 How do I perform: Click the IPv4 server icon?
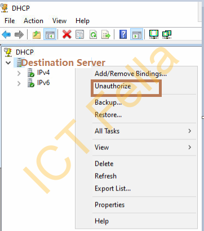coord(31,73)
